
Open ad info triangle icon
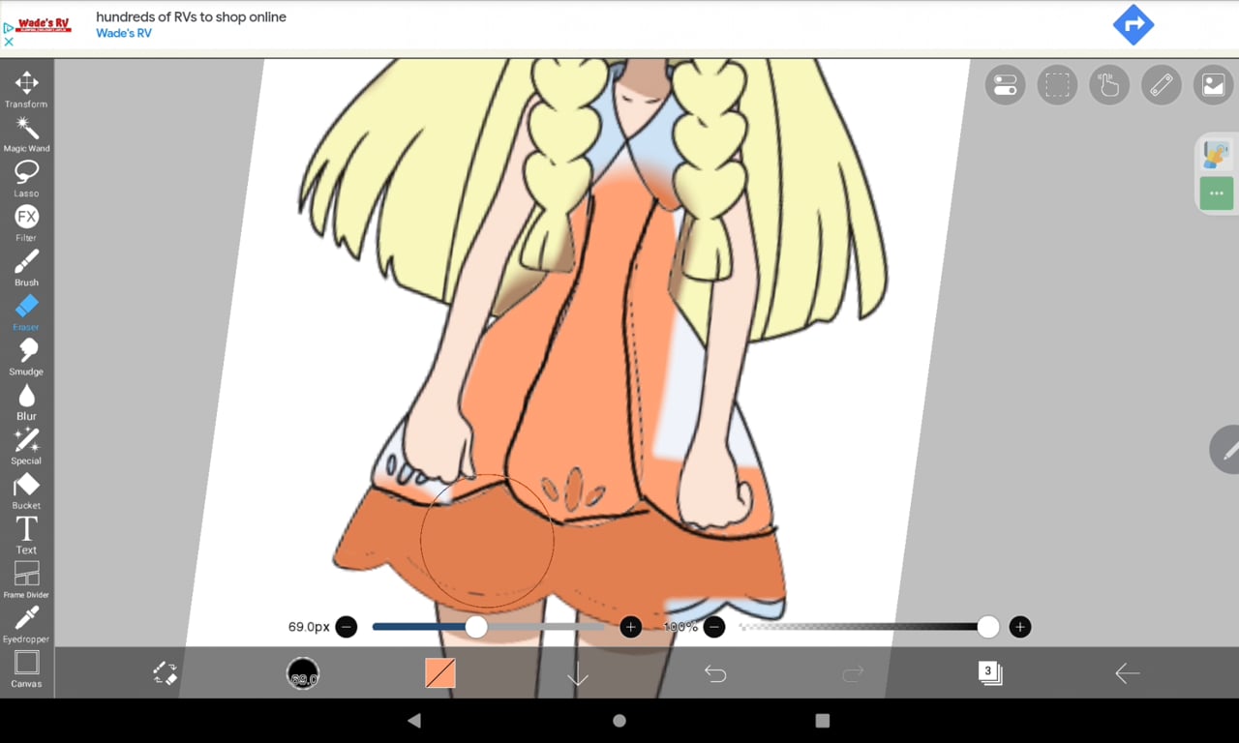coord(9,28)
